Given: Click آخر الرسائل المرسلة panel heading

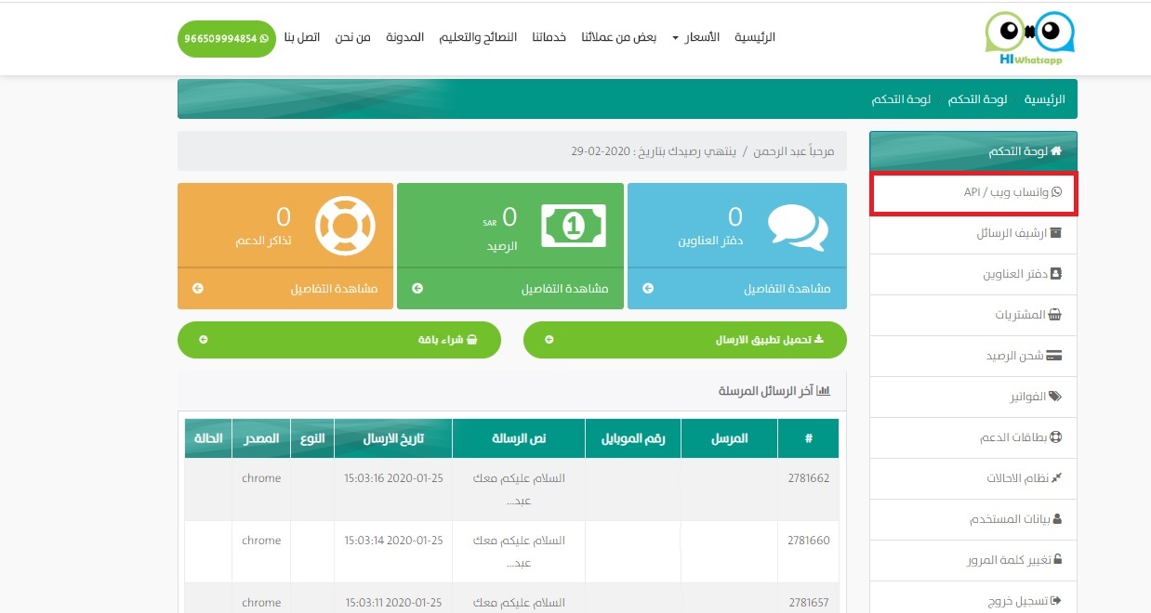Looking at the screenshot, I should pos(774,392).
